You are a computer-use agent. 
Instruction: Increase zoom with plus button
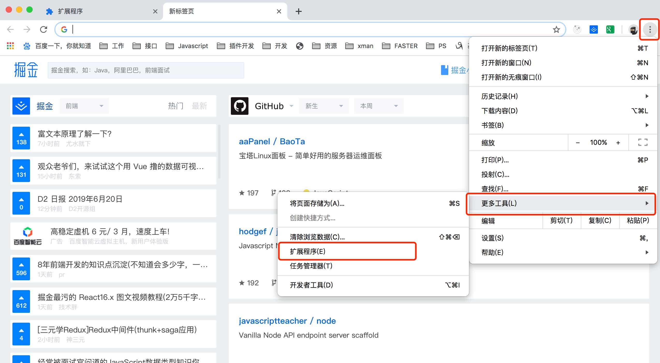[x=618, y=142]
